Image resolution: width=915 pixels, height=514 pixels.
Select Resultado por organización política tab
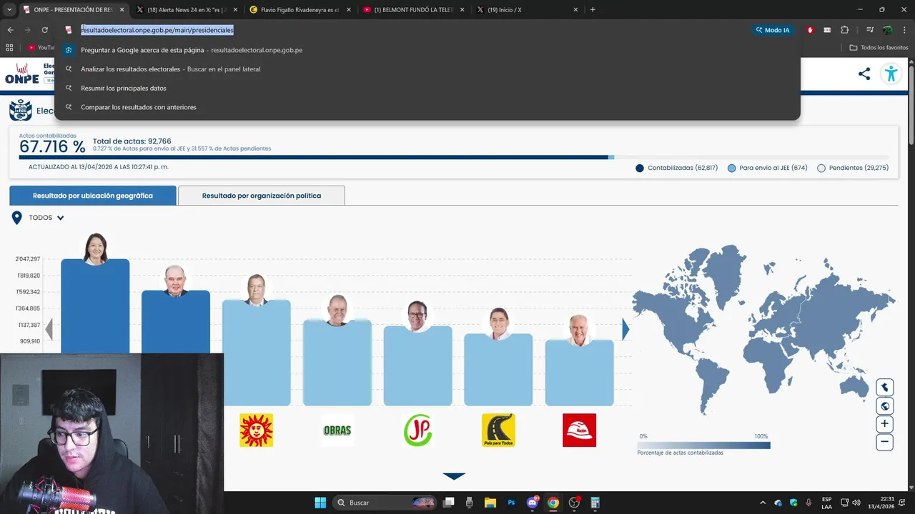coord(262,196)
